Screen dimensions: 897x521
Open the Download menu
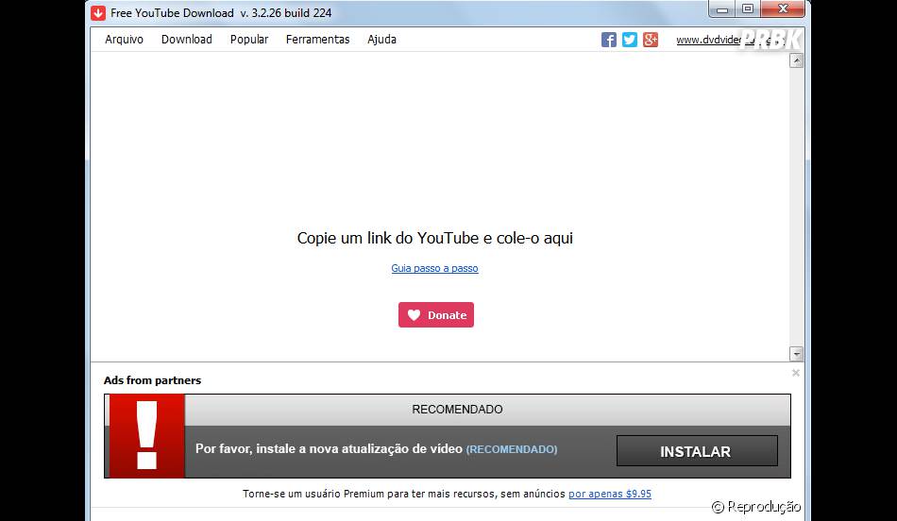(187, 40)
